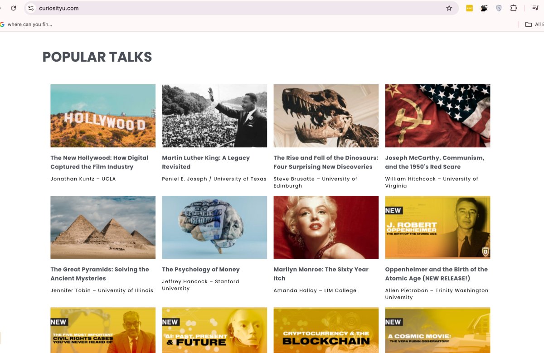The width and height of the screenshot is (544, 353).
Task: Click the black cat extension icon
Action: [484, 8]
